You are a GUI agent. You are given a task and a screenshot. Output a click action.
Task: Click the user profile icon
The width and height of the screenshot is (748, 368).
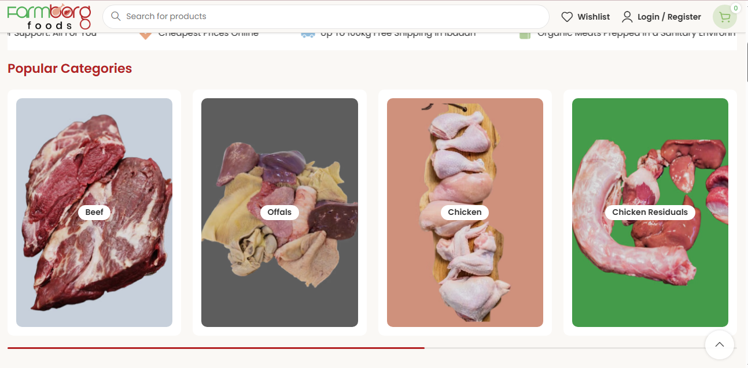click(627, 17)
